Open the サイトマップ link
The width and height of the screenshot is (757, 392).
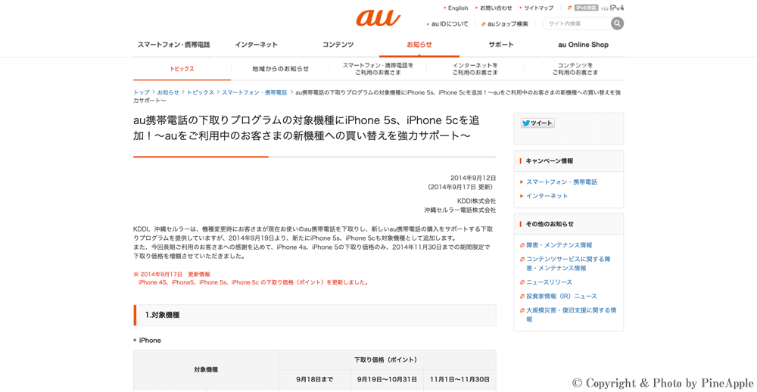tap(538, 8)
